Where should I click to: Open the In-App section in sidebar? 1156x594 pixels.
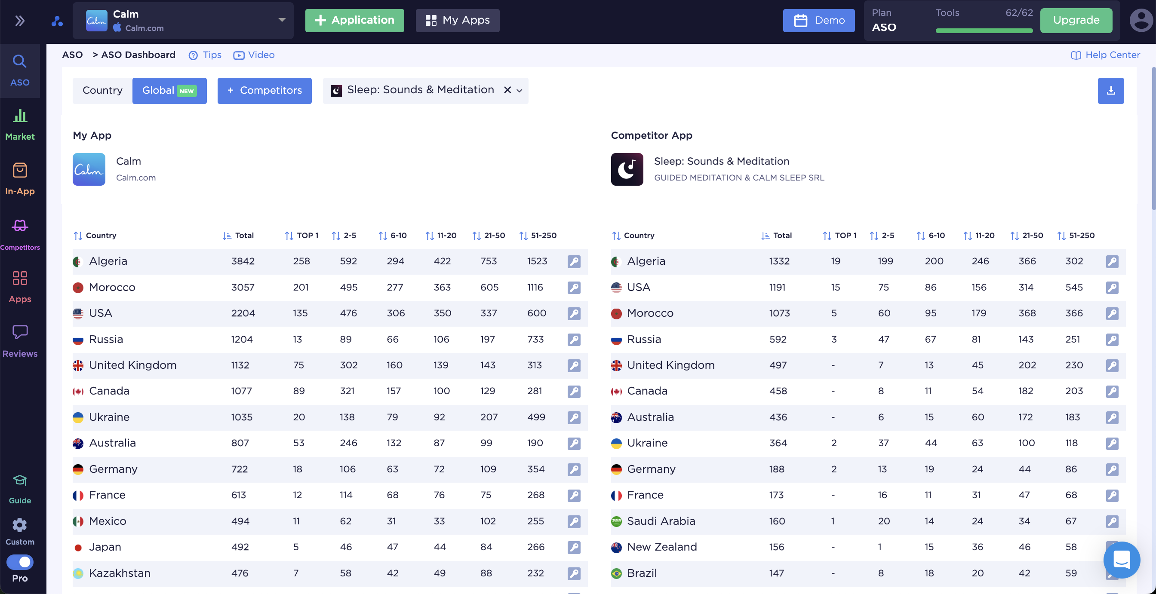[20, 179]
